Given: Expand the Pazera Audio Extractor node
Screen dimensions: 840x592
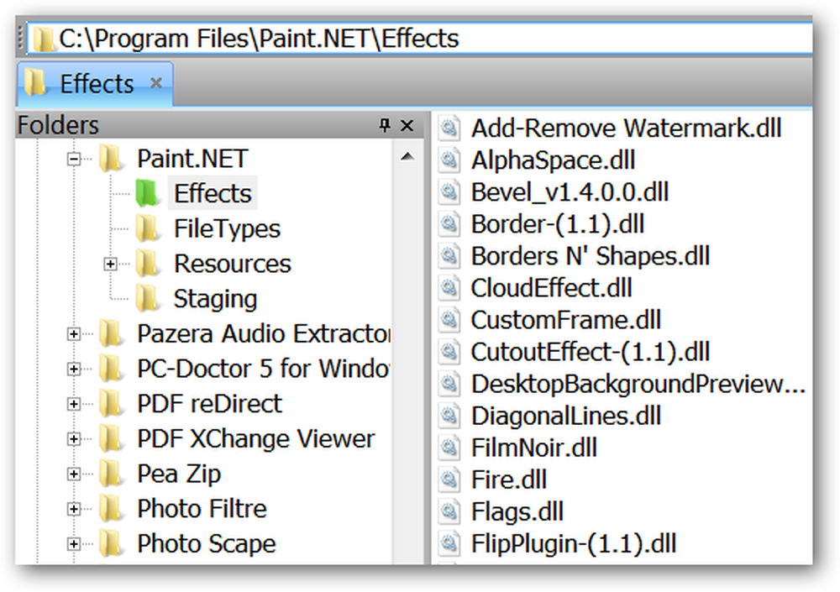Looking at the screenshot, I should (x=74, y=334).
